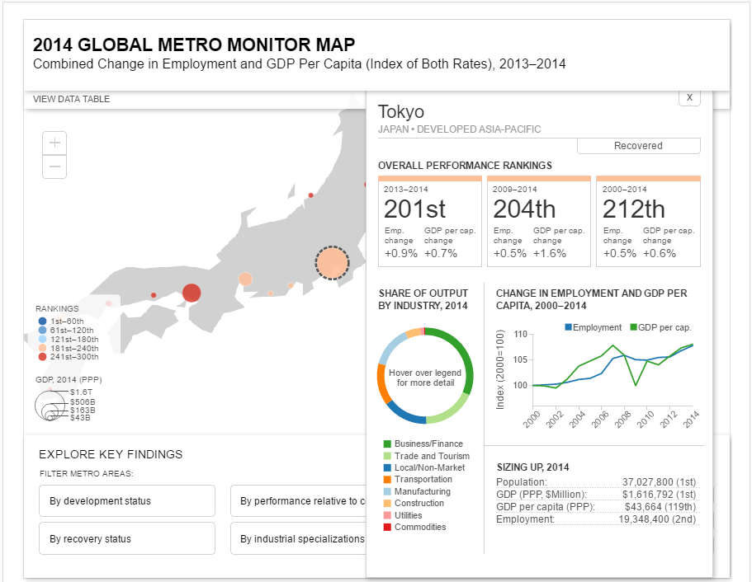Screen dimensions: 752x582
Task: Toggle Employment series in chart legend
Action: [x=593, y=327]
